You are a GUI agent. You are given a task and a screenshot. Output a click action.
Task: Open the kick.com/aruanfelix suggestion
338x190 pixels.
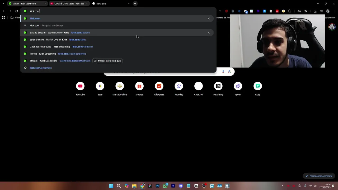(x=117, y=68)
